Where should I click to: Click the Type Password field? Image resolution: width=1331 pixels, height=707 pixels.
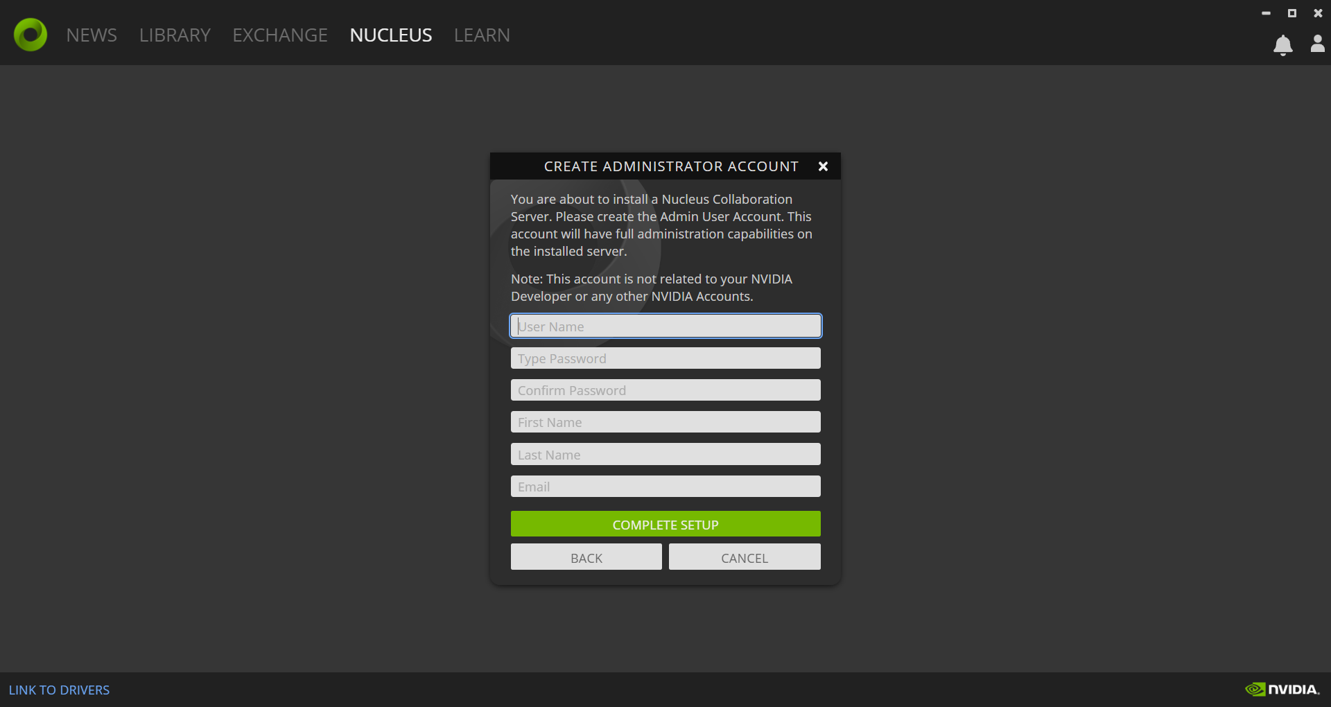(665, 358)
